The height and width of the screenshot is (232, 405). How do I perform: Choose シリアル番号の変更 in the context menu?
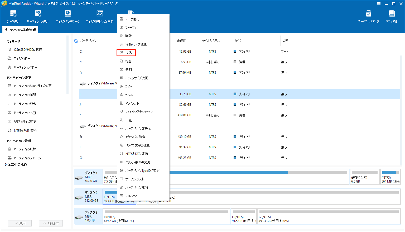click(143, 162)
